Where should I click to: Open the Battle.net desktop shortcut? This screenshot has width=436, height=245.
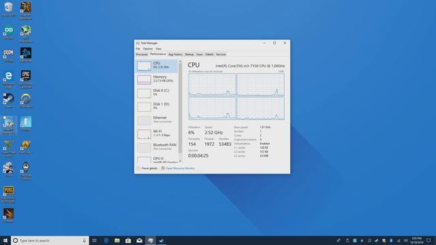(26, 55)
